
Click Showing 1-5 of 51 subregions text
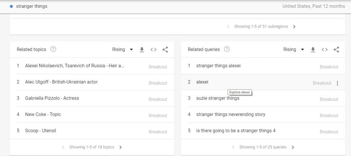261,27
